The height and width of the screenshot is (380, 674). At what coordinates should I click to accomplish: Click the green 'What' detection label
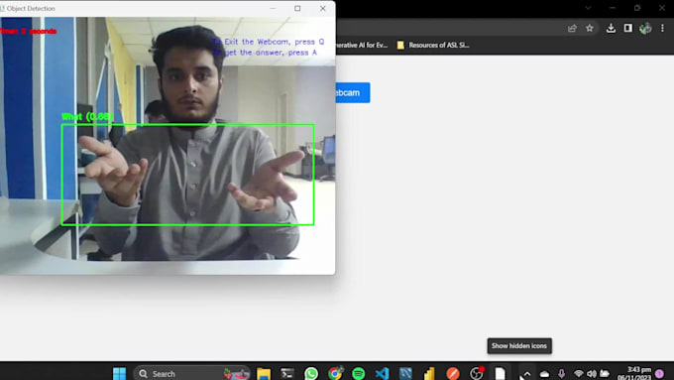87,117
